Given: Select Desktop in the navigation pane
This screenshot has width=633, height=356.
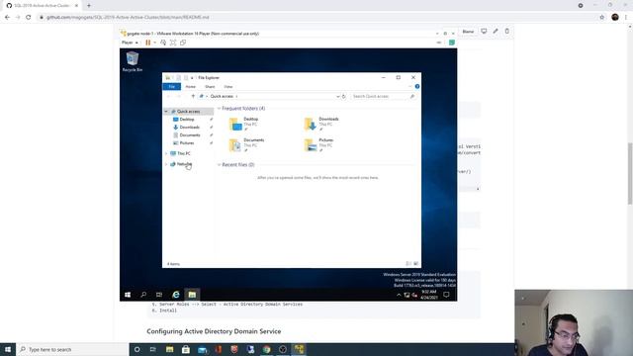Looking at the screenshot, I should point(187,120).
